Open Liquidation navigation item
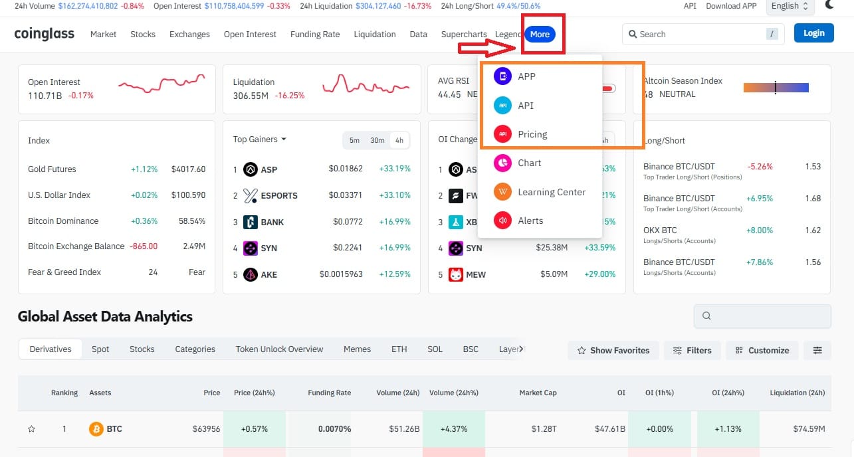The image size is (854, 457). click(x=375, y=34)
